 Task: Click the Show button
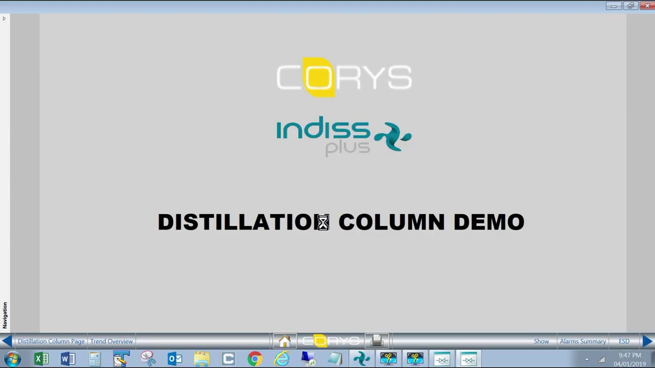(541, 341)
